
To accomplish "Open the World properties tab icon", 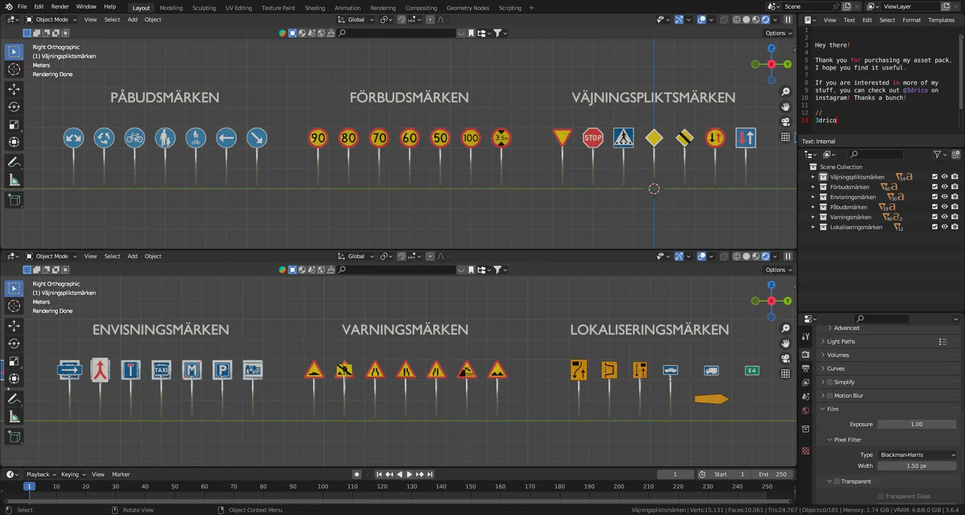I will pyautogui.click(x=806, y=411).
